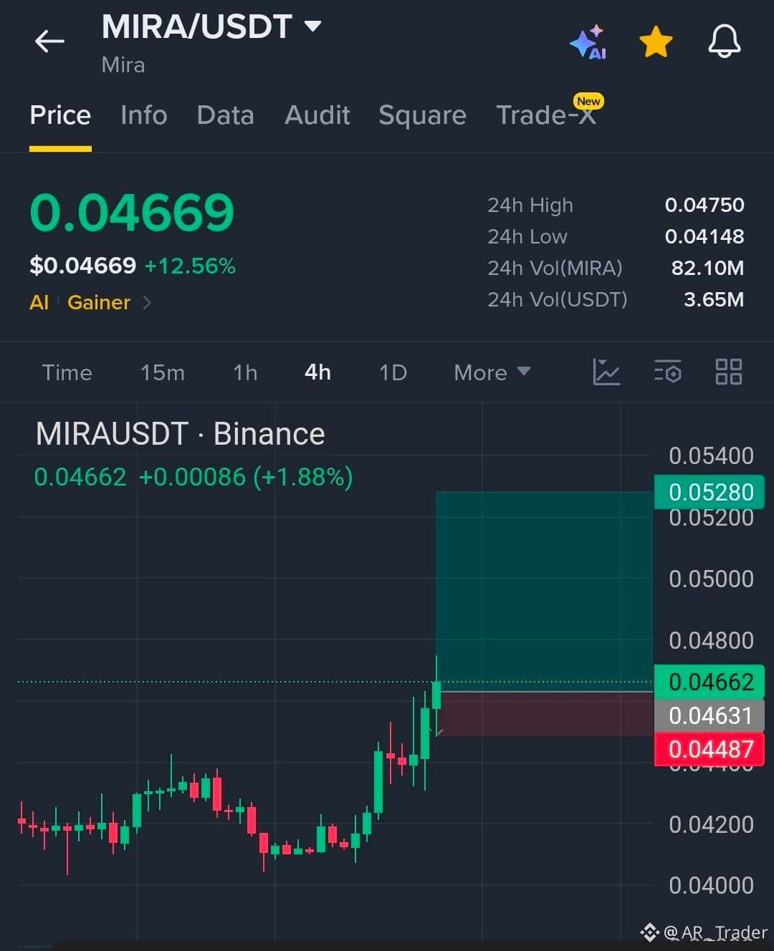Click the 0.04800 axis price label
This screenshot has width=774, height=951.
(x=711, y=640)
